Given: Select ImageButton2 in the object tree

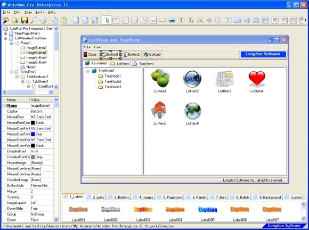Looking at the screenshot, I should pyautogui.click(x=36, y=48).
